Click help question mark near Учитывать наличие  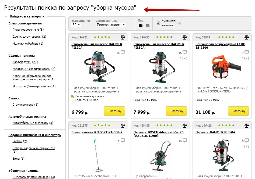point(179,24)
